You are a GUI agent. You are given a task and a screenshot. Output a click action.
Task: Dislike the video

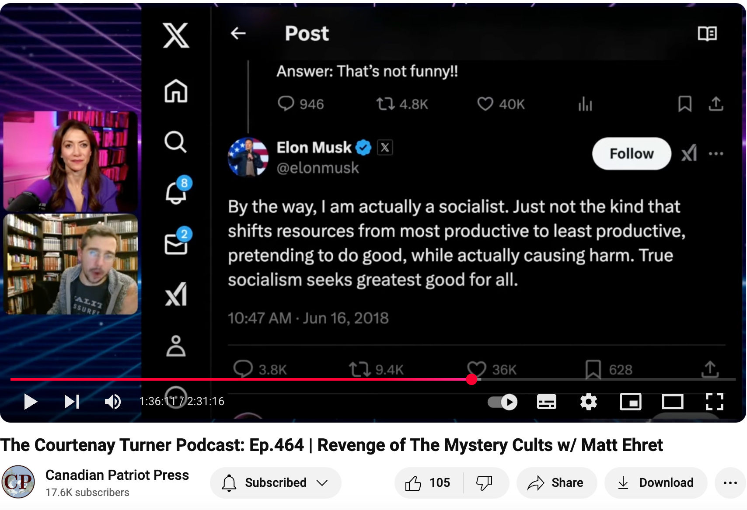click(485, 482)
